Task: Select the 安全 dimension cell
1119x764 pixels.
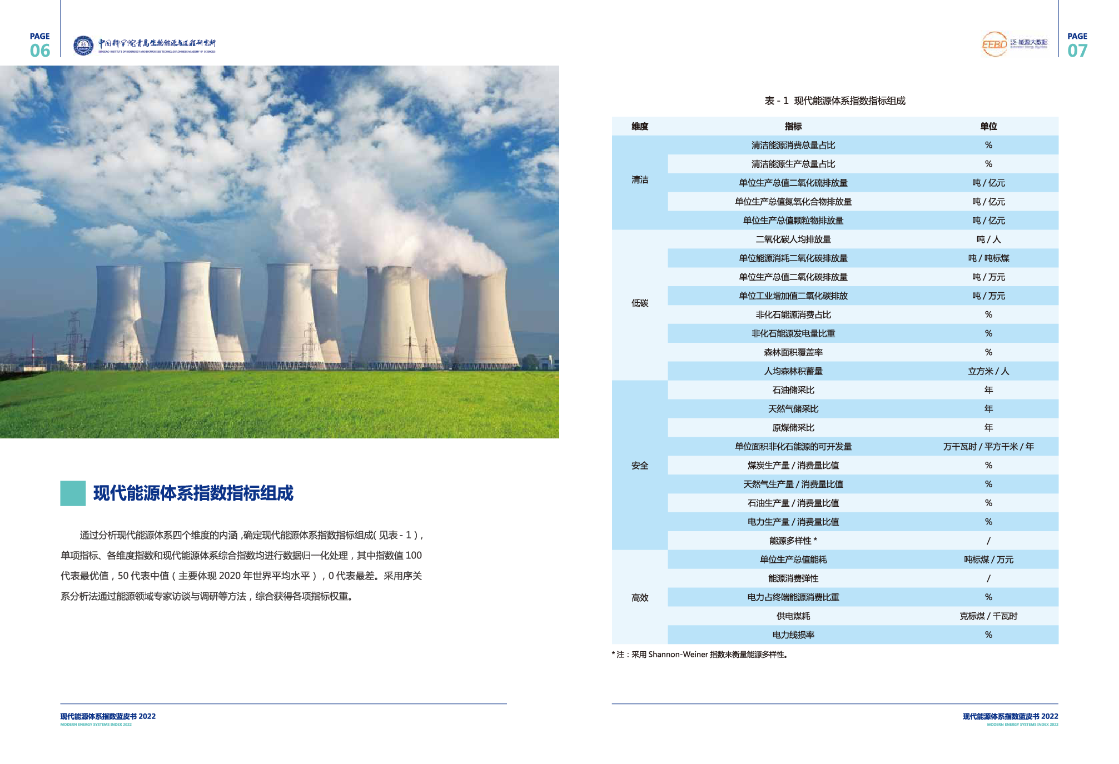Action: 640,466
